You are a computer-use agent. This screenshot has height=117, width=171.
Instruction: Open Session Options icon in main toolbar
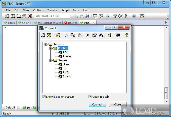114,16
